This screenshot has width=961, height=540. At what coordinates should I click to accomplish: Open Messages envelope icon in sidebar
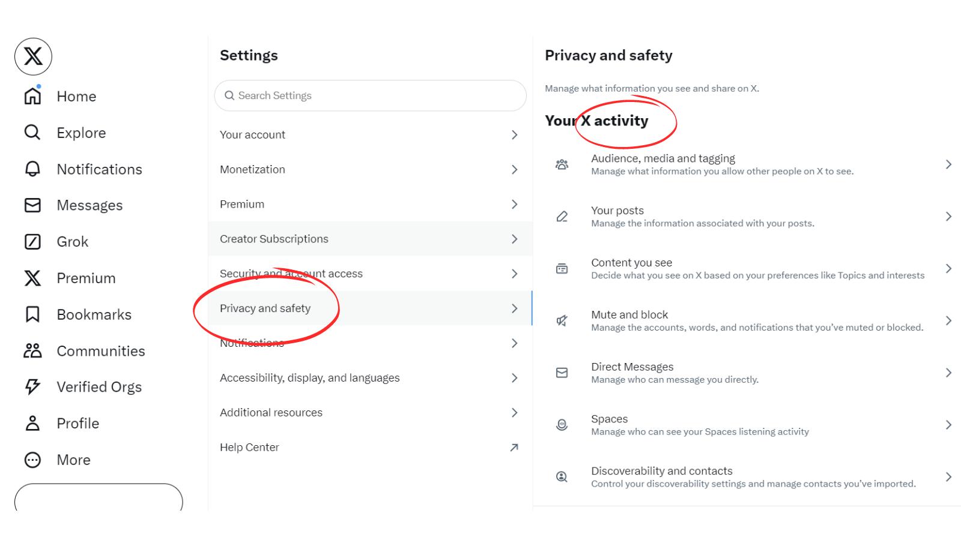32,205
